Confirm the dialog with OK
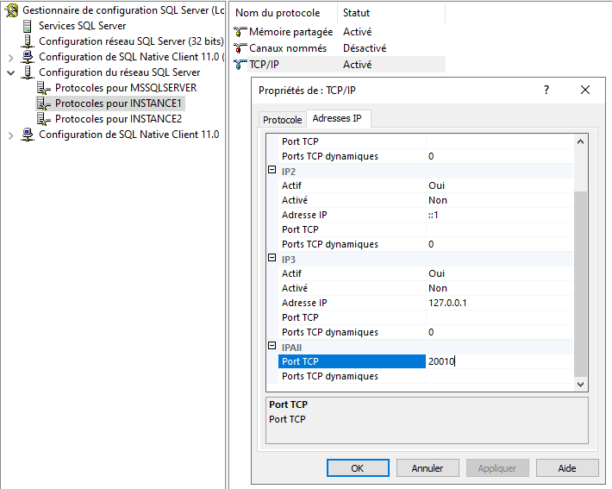Image resolution: width=612 pixels, height=489 pixels. pos(358,468)
